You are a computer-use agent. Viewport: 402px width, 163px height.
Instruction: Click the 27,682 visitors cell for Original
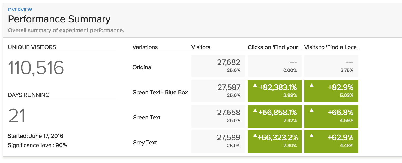point(218,66)
